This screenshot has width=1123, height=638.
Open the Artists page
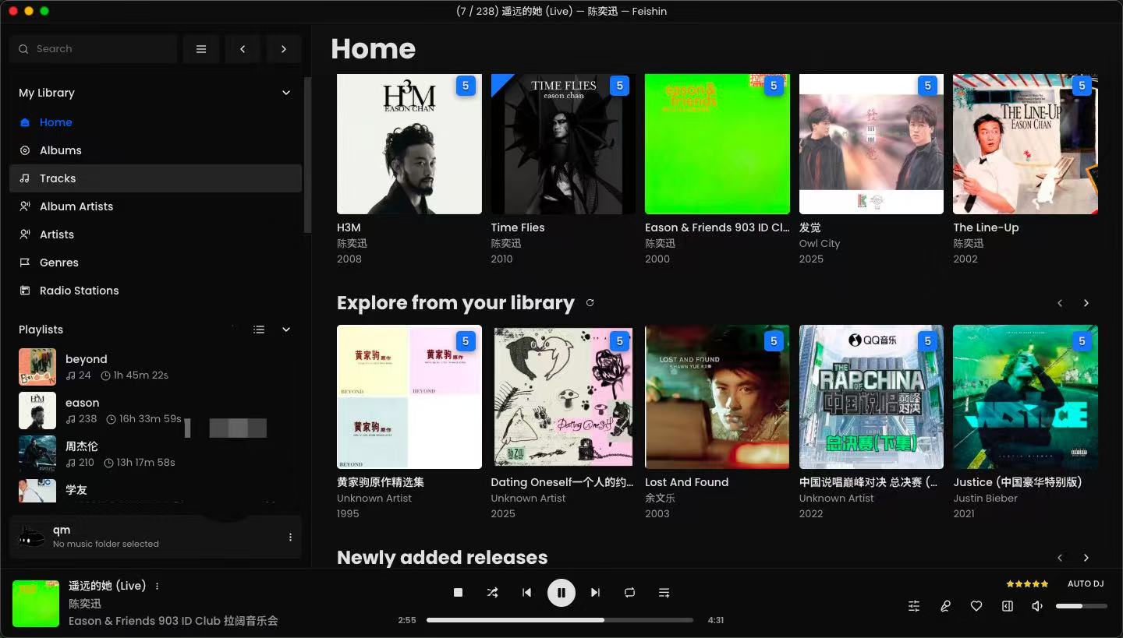156,234
